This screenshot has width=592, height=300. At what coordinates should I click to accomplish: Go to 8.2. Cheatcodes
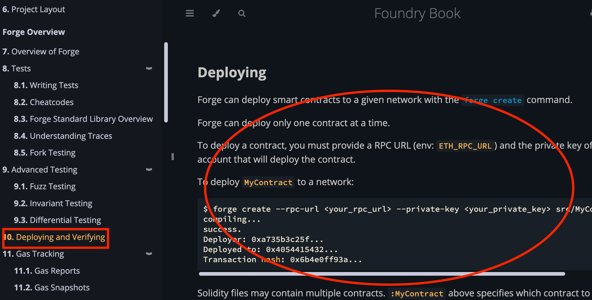(43, 102)
